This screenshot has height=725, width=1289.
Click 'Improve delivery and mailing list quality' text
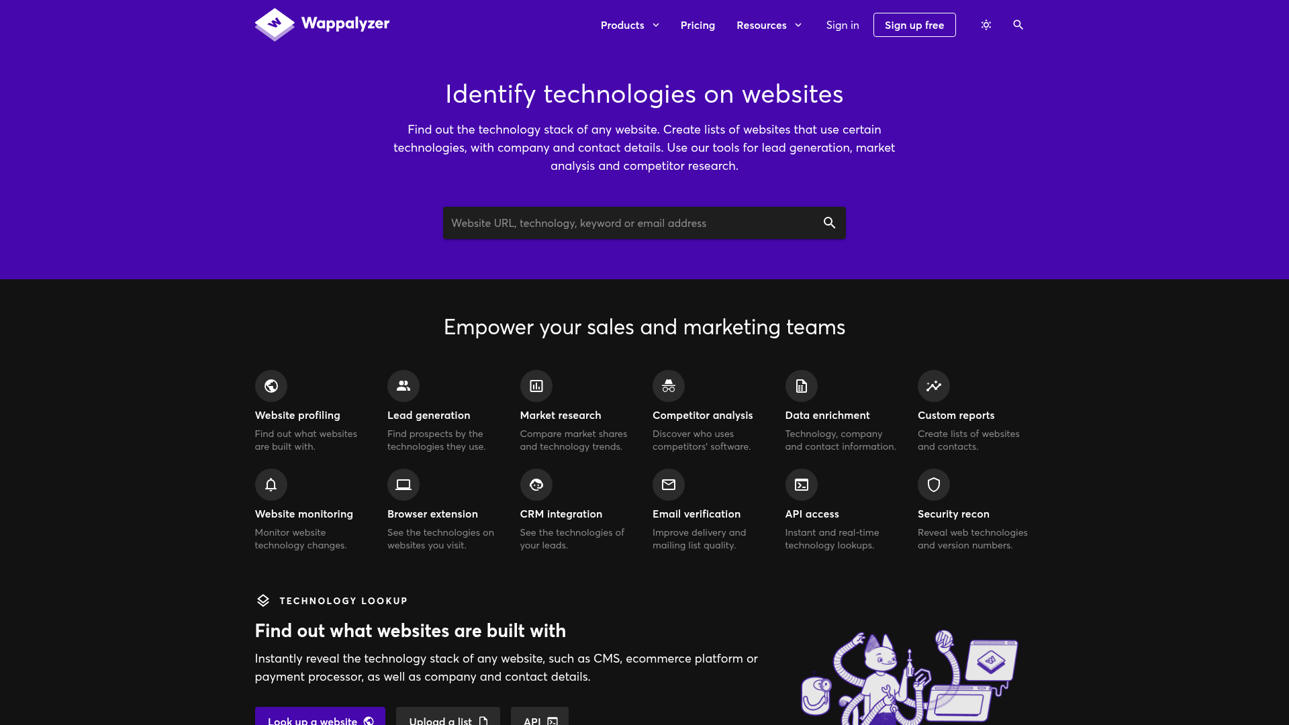(700, 539)
